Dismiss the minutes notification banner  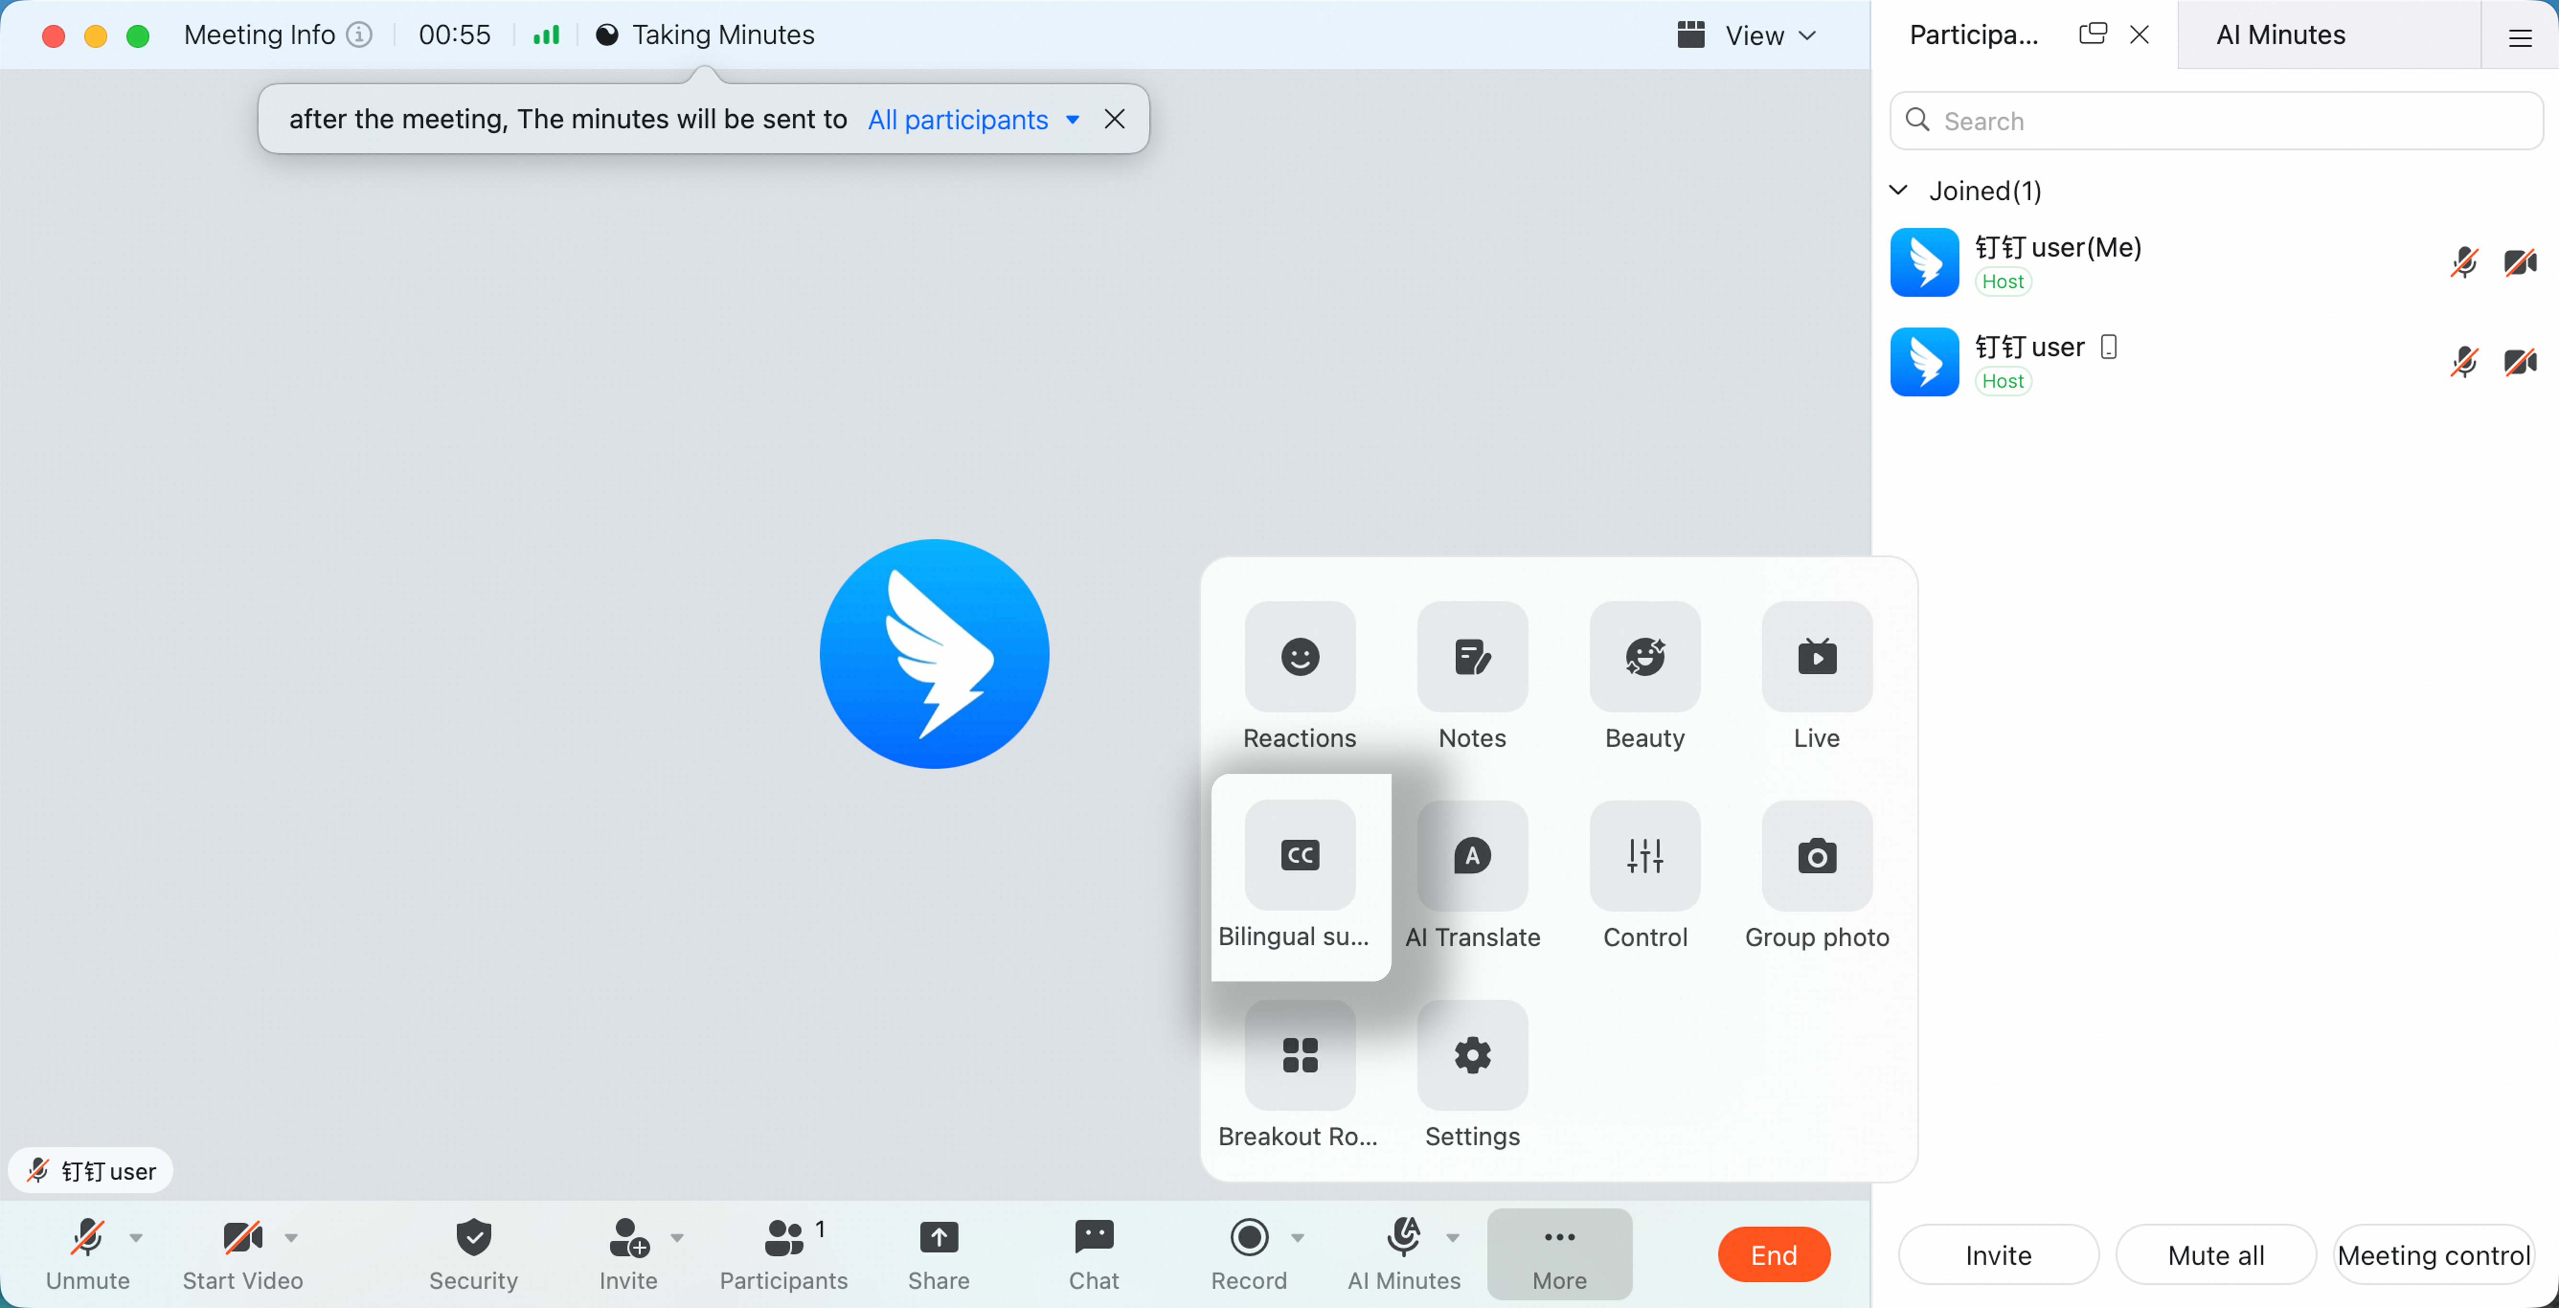[x=1114, y=119]
